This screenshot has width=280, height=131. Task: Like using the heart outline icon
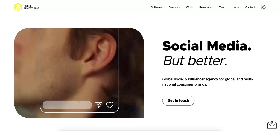click(x=110, y=105)
